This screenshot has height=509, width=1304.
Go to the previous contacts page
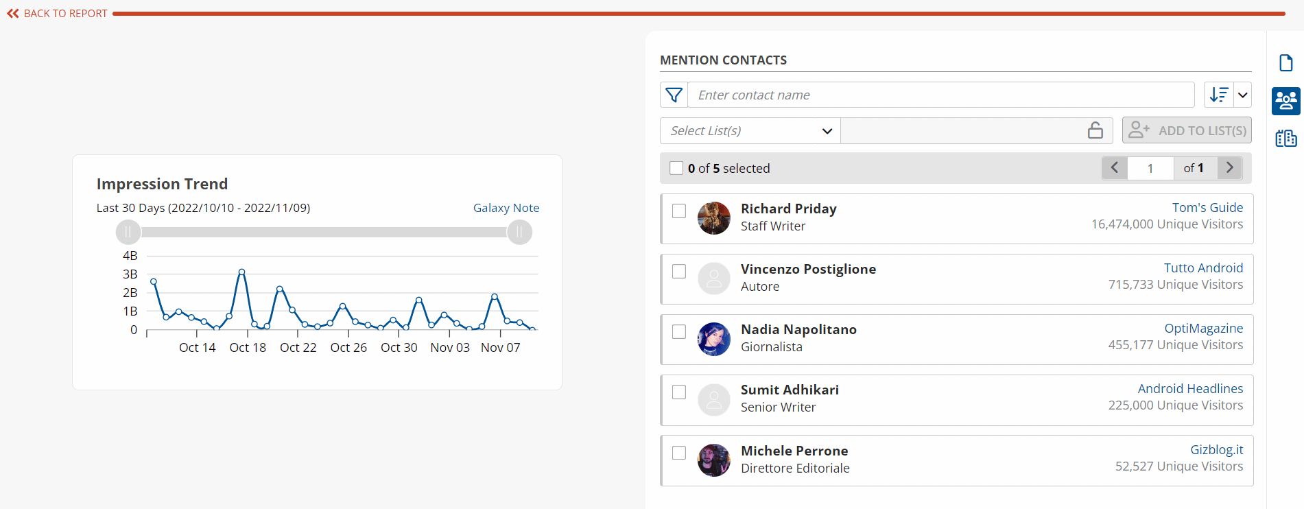(x=1115, y=168)
